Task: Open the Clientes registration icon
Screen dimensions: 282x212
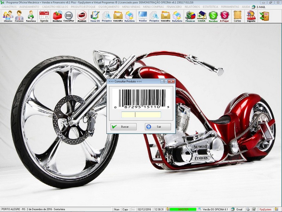Action: [x=8, y=16]
